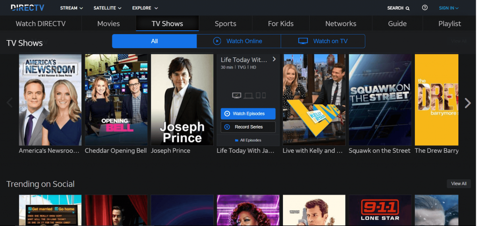Click the Record Series button

(x=248, y=127)
